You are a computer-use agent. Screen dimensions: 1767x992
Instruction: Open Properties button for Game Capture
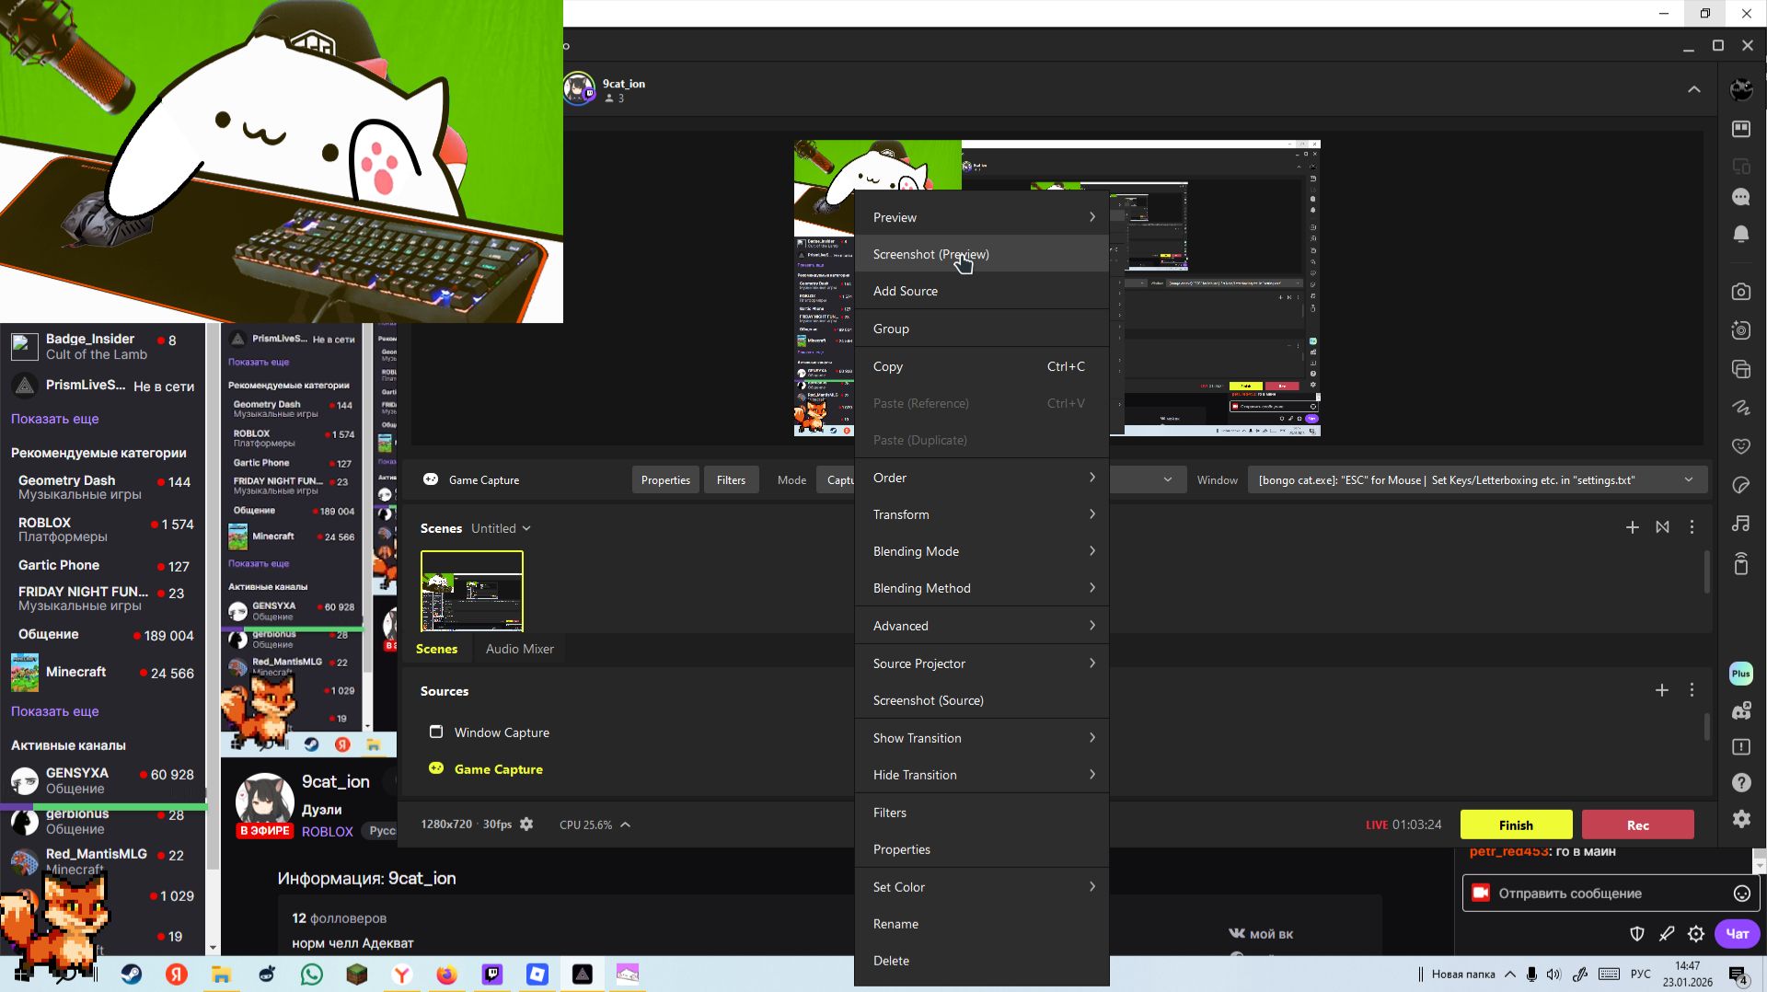tap(665, 479)
